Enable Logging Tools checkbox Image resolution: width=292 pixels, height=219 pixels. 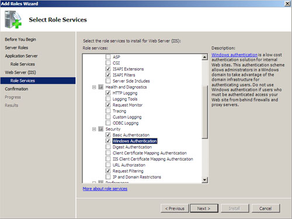108,99
